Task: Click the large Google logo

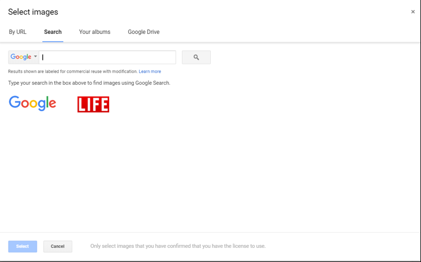Action: [32, 103]
